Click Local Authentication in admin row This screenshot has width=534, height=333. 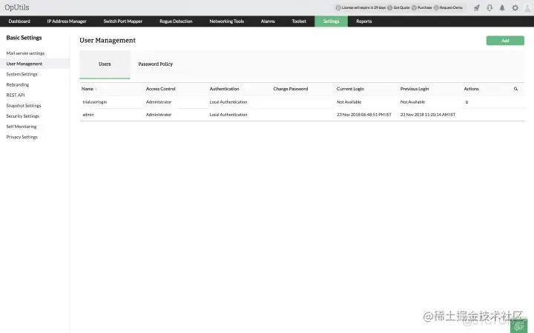228,115
